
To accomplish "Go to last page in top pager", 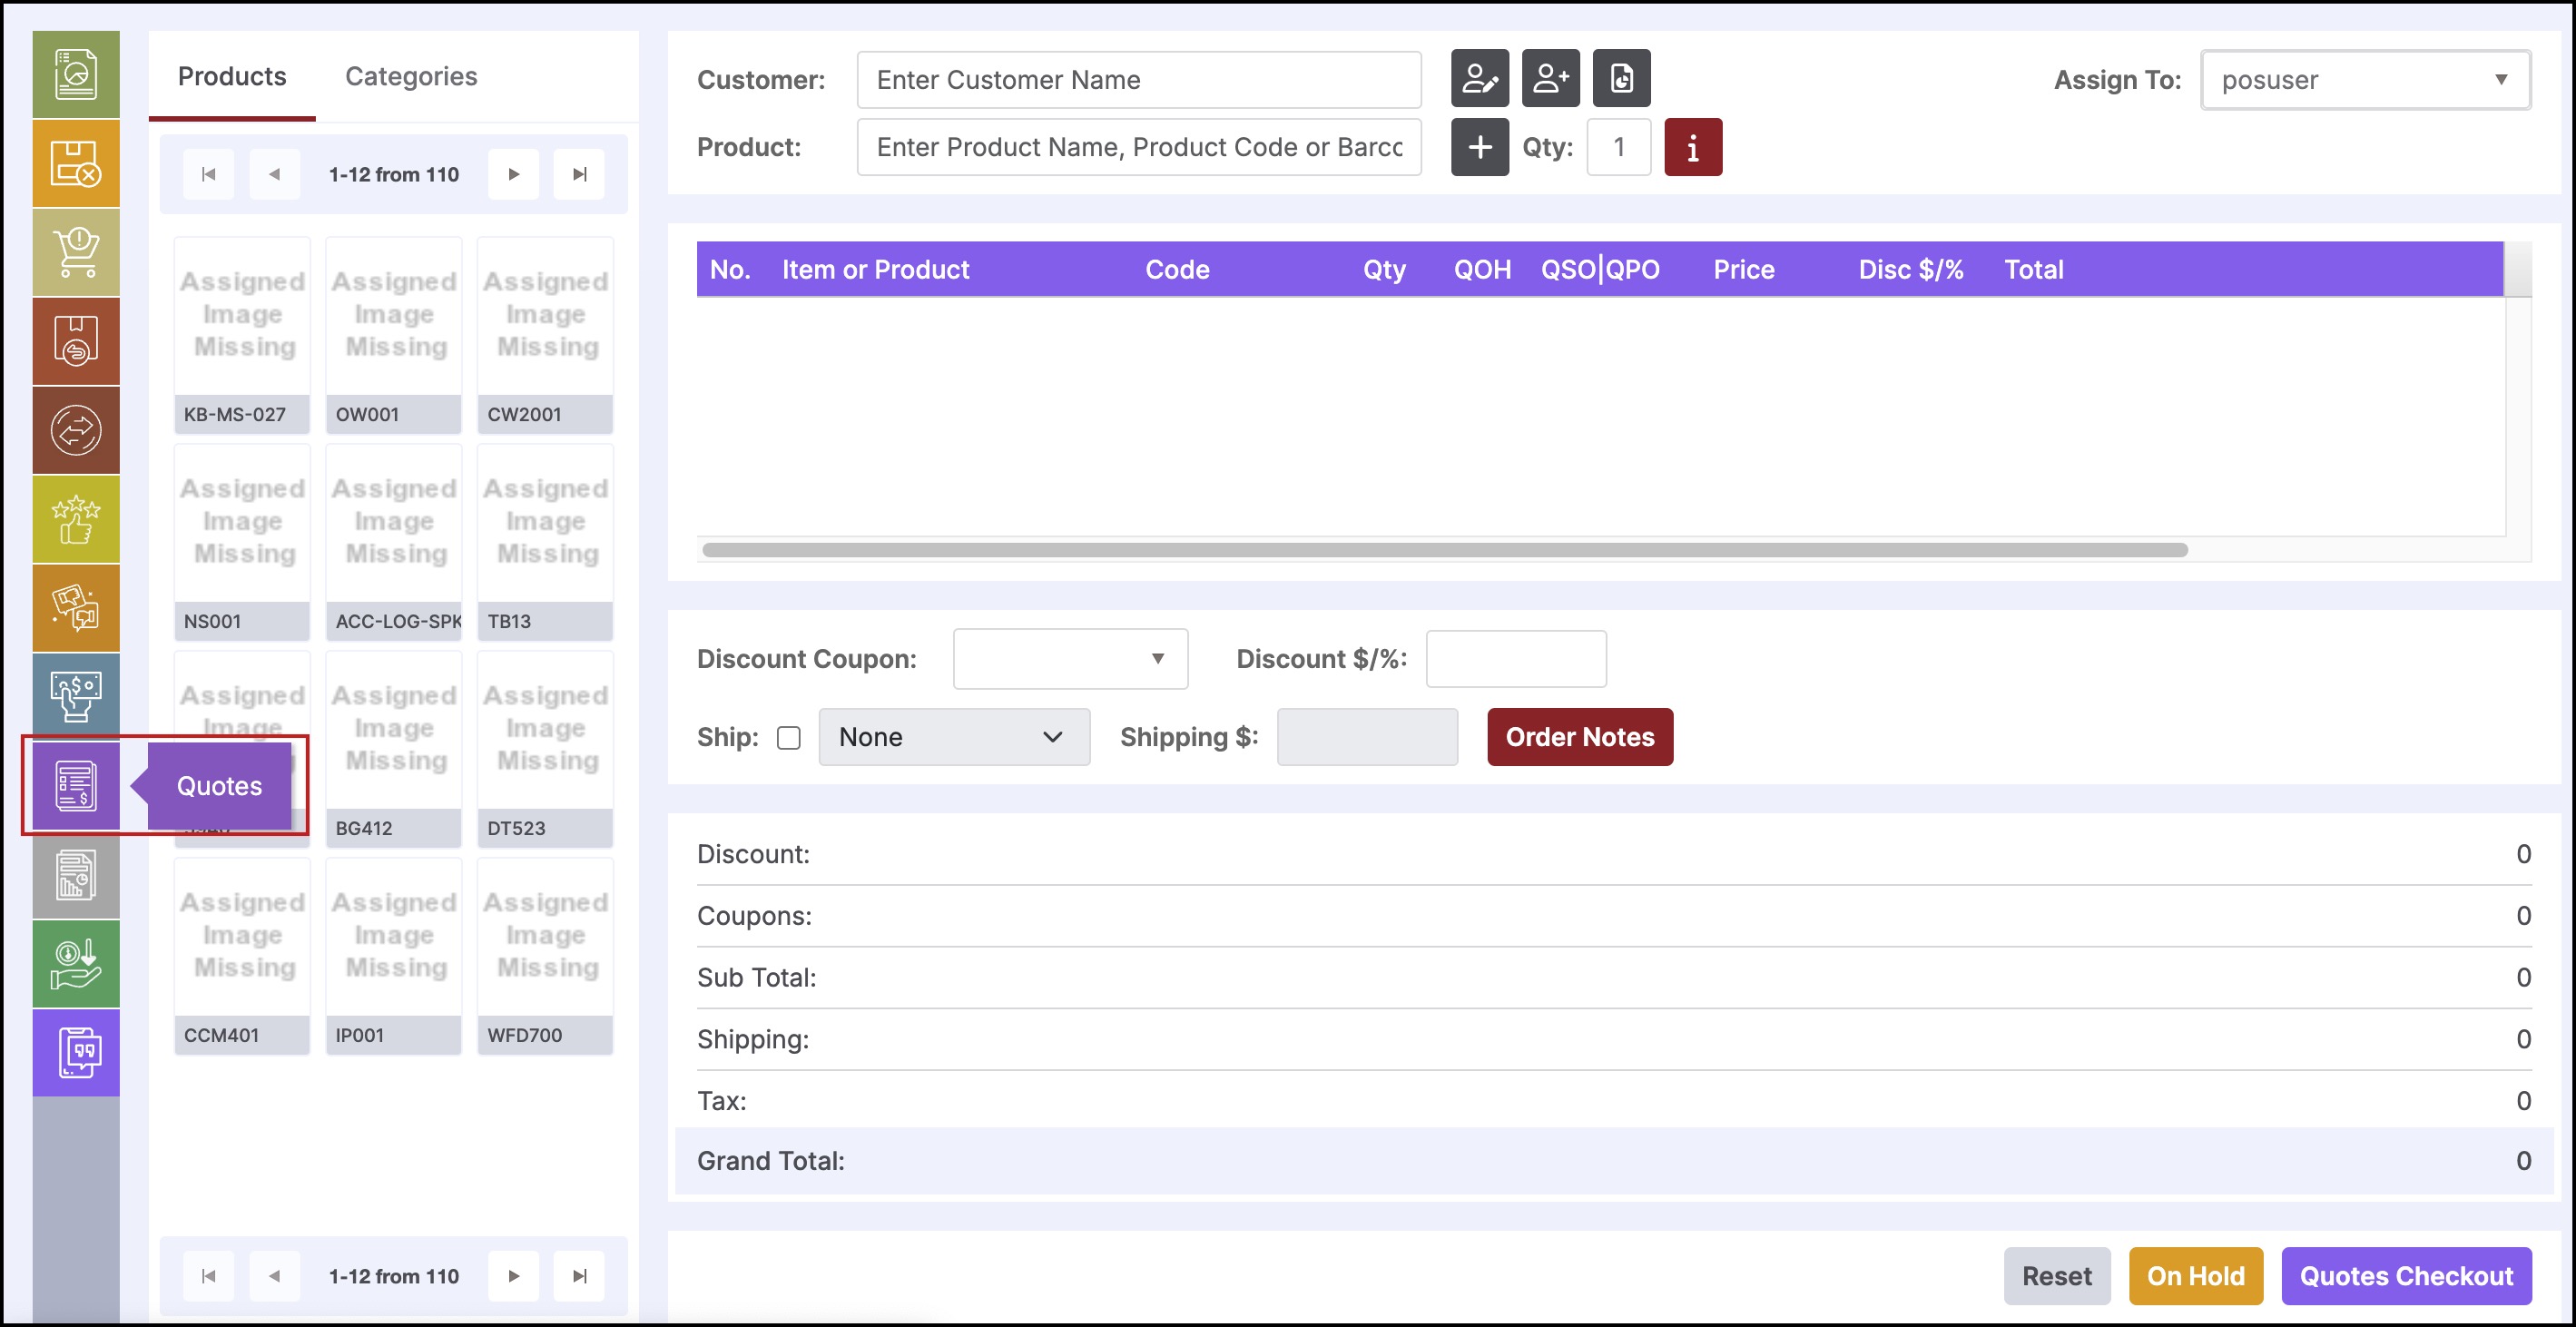I will [x=579, y=174].
